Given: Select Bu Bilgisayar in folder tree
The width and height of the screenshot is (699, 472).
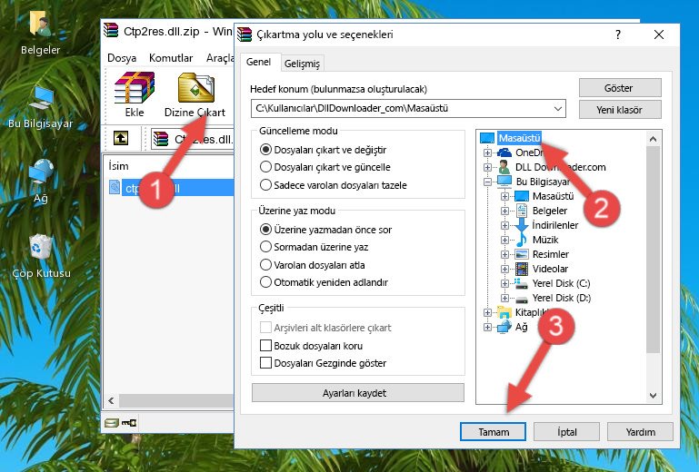Looking at the screenshot, I should (x=534, y=182).
